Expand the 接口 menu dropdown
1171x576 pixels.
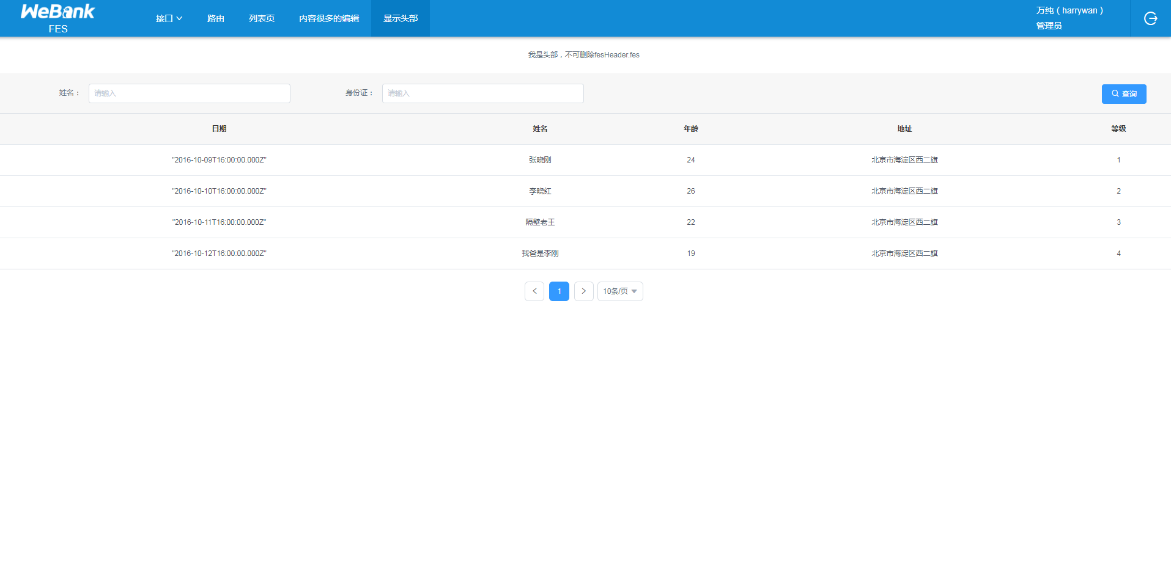coord(169,18)
